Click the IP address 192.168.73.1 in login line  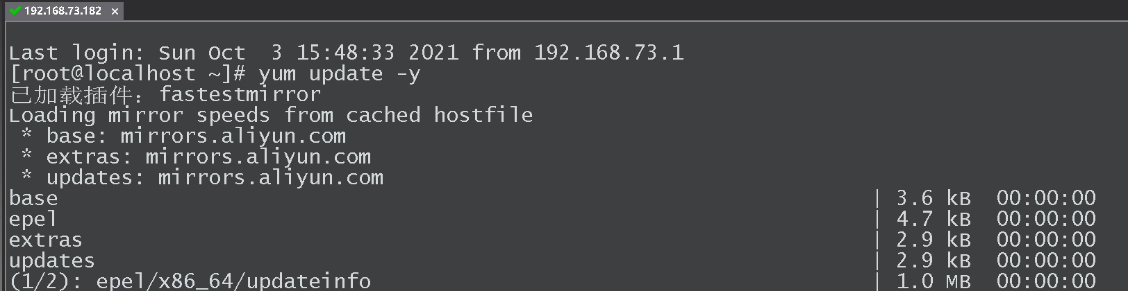(x=608, y=53)
